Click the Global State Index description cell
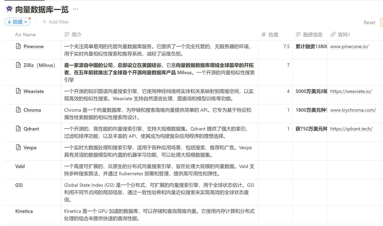This screenshot has height=226, width=383. coord(160,192)
